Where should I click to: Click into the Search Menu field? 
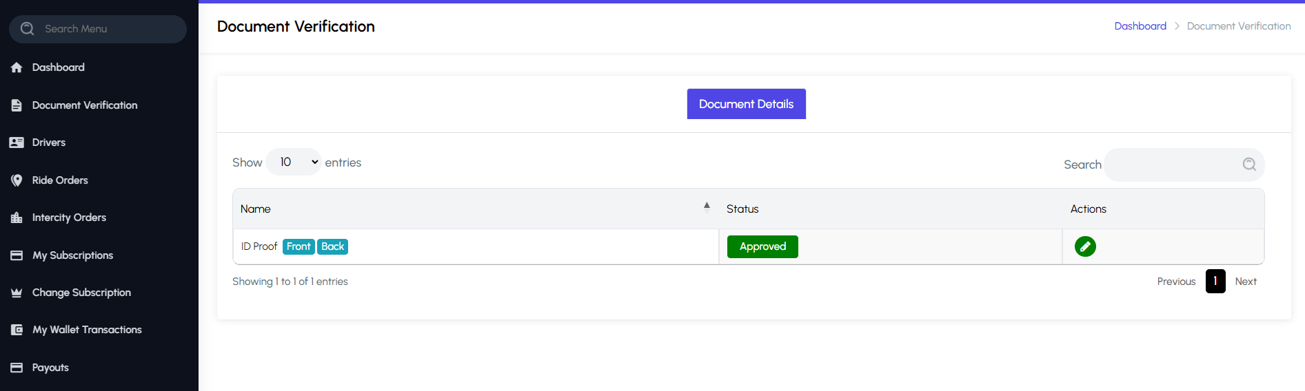[x=103, y=29]
